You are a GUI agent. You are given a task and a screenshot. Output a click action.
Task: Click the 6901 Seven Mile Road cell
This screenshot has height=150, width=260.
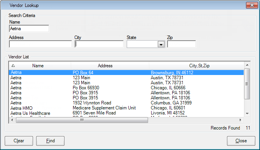(94, 113)
